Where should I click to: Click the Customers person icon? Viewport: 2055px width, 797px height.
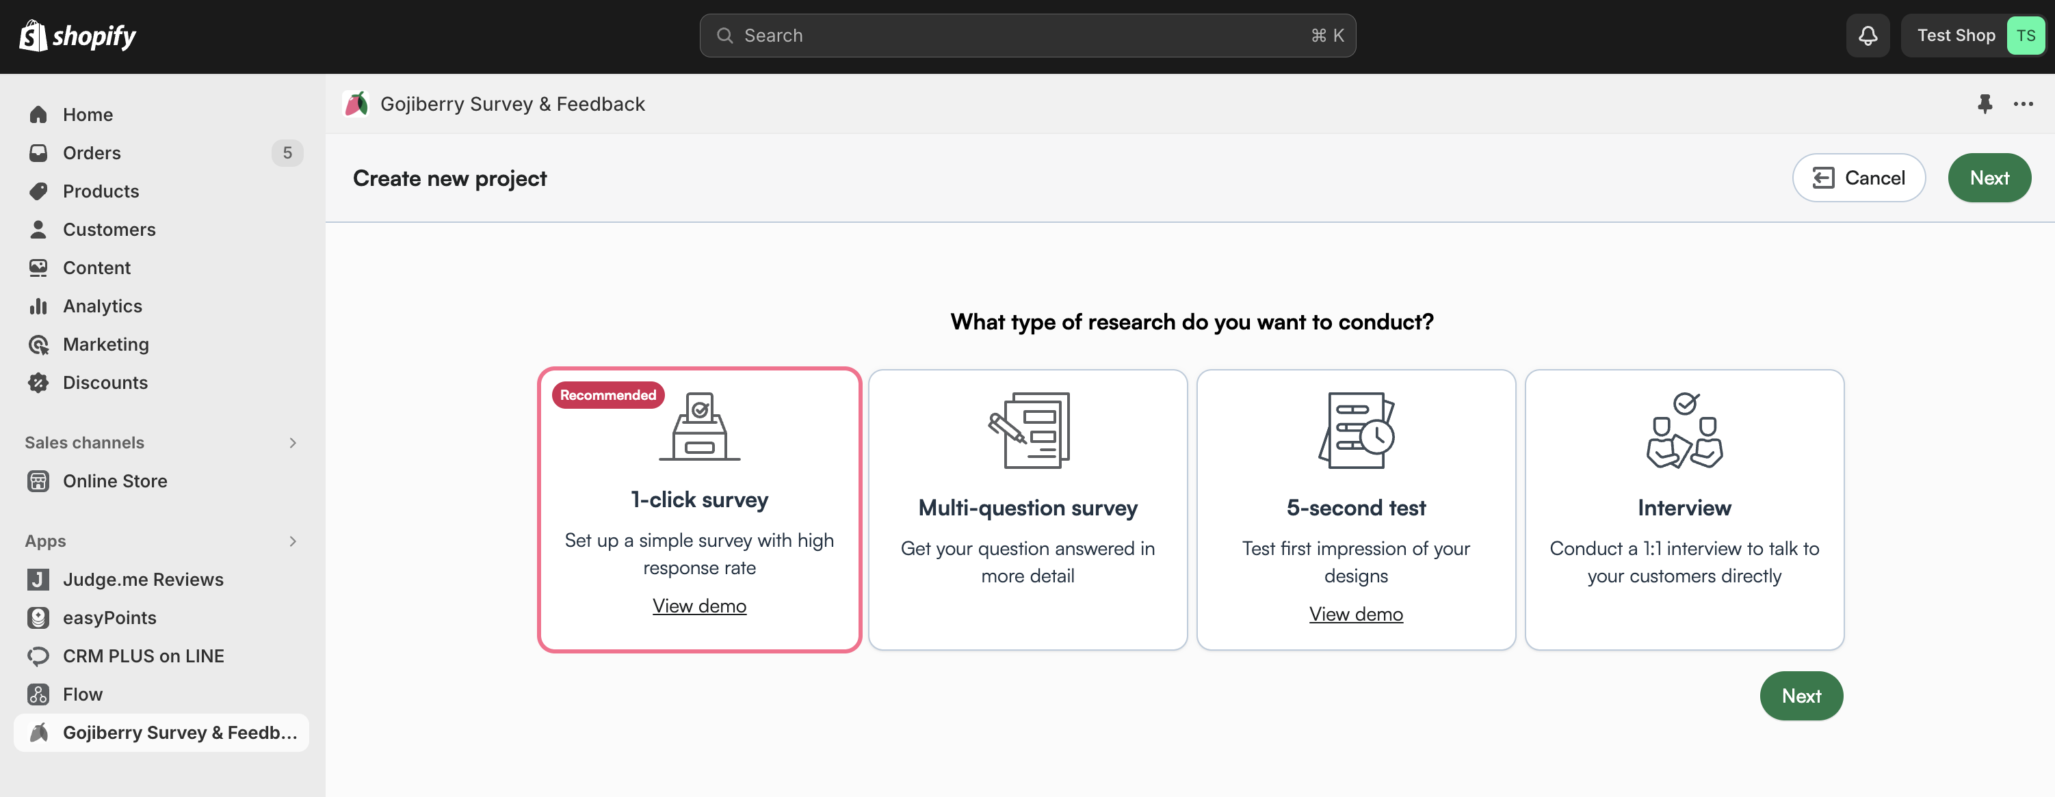(x=38, y=230)
